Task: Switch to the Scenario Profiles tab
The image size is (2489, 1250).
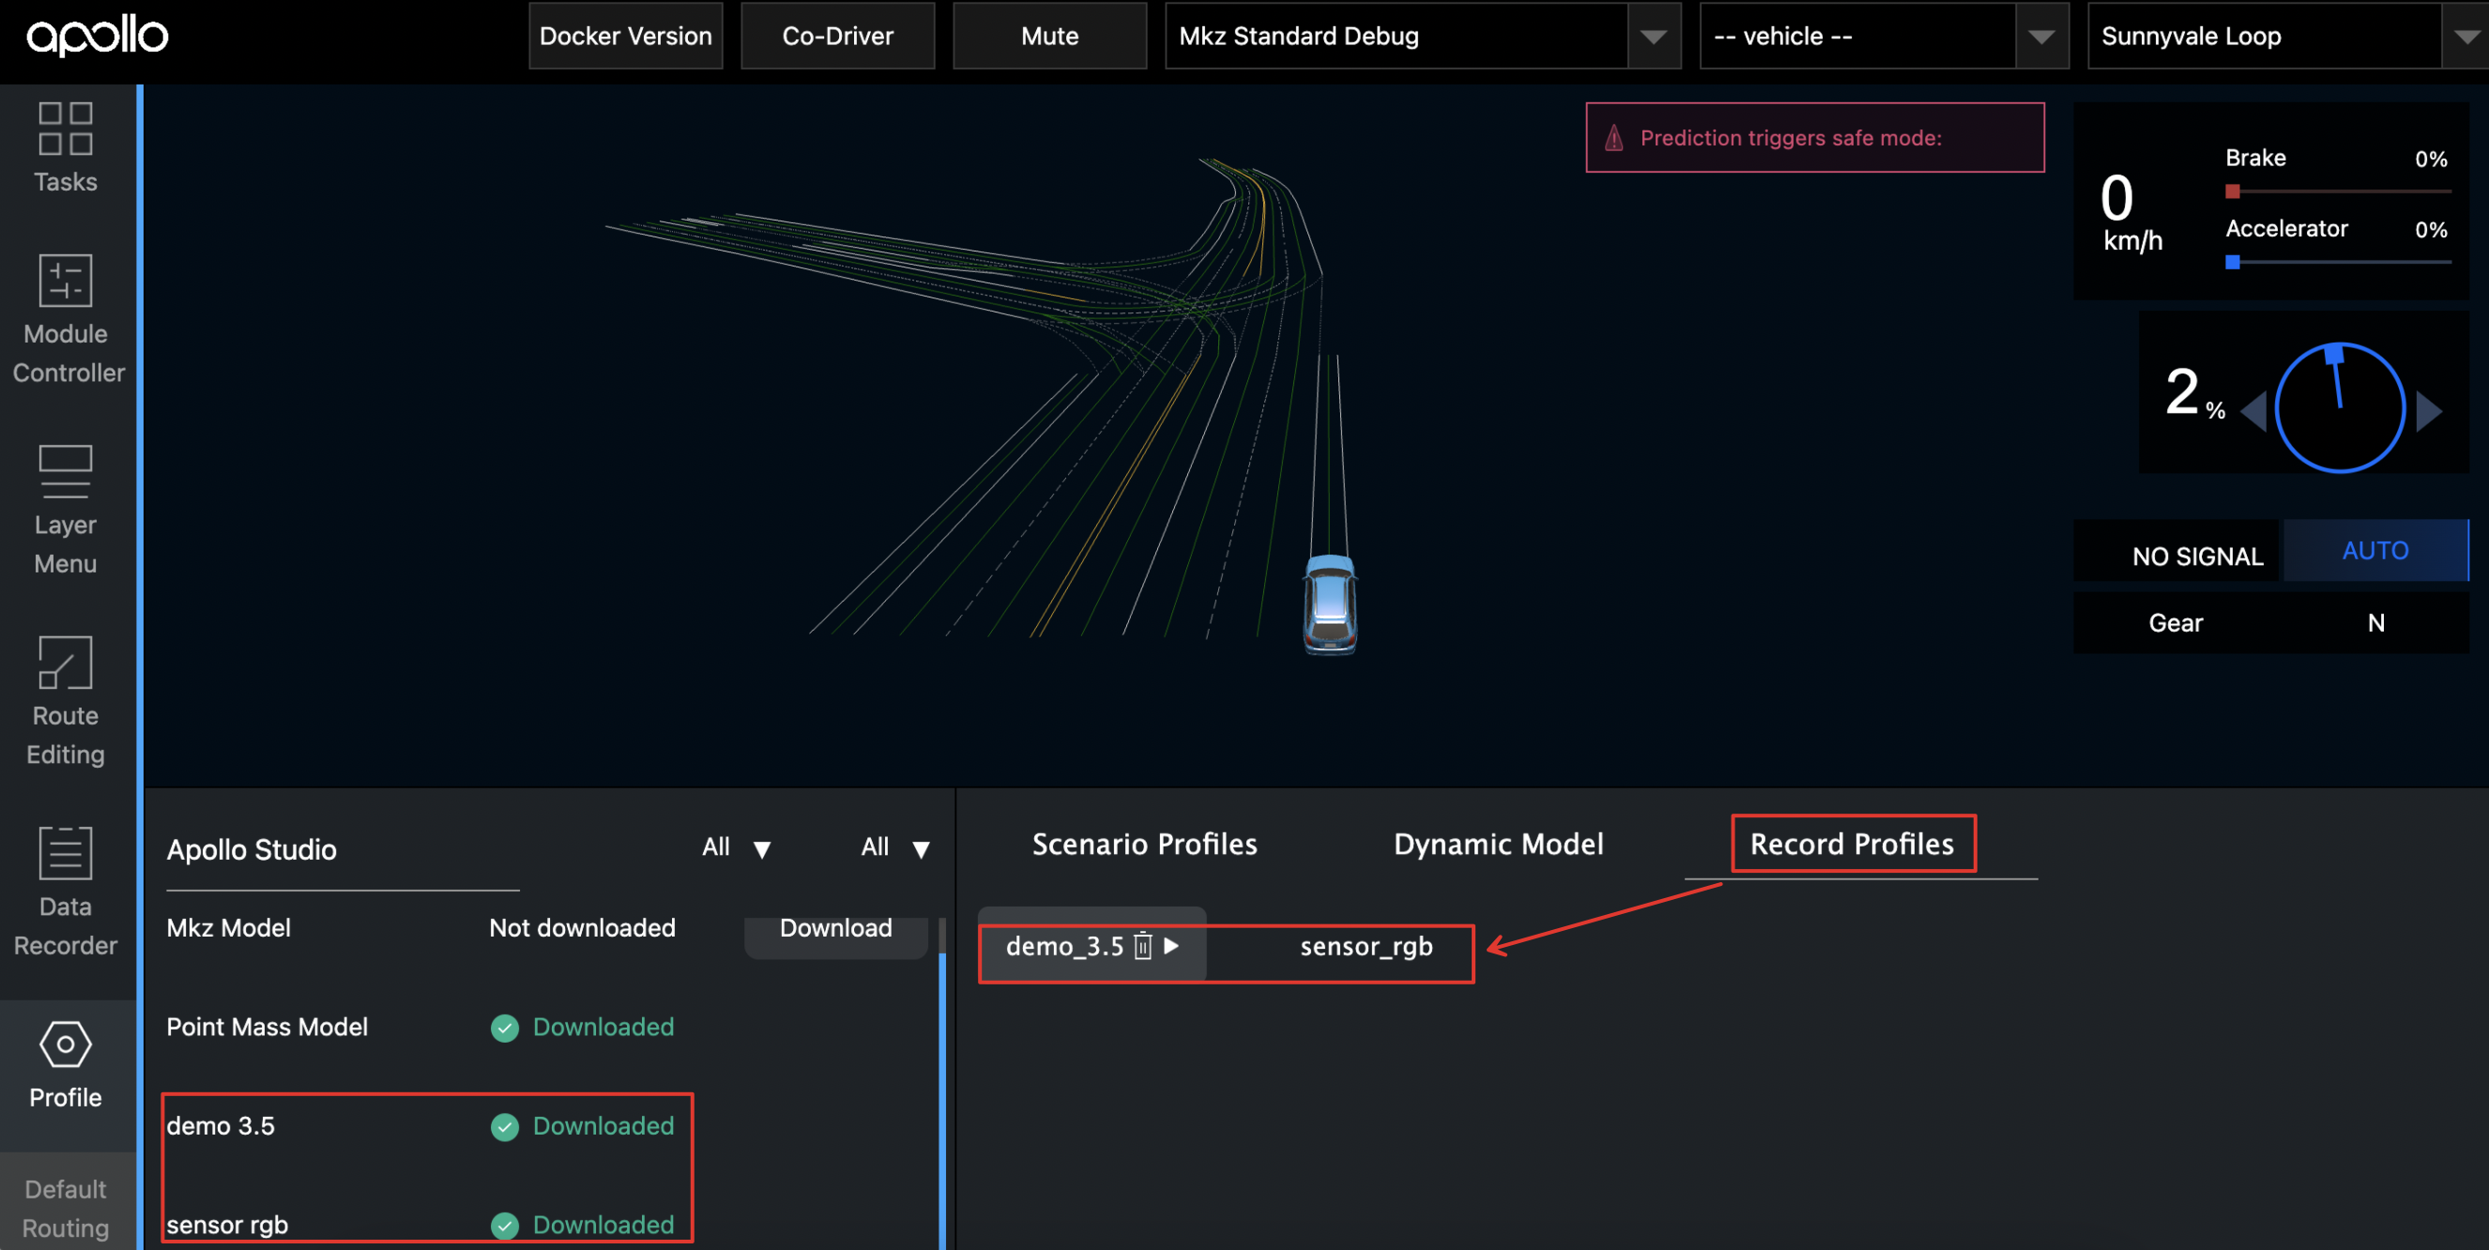Action: 1144,845
